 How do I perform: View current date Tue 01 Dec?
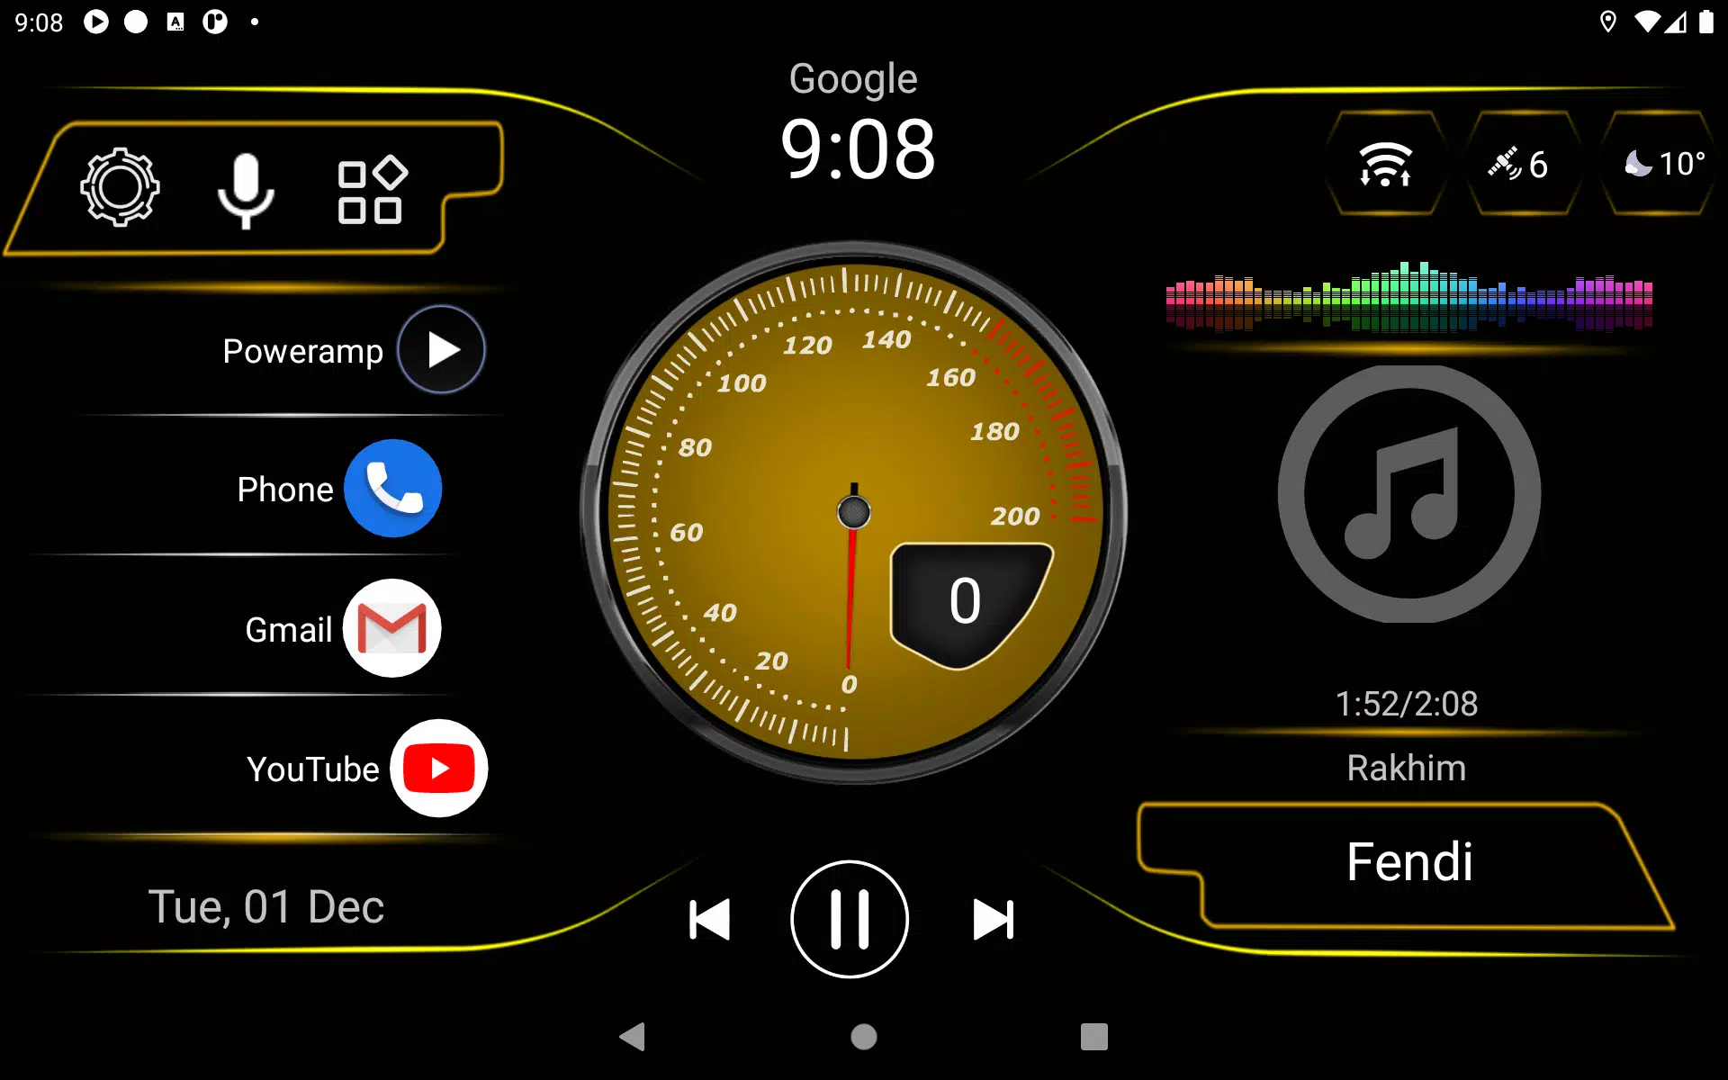(x=265, y=904)
